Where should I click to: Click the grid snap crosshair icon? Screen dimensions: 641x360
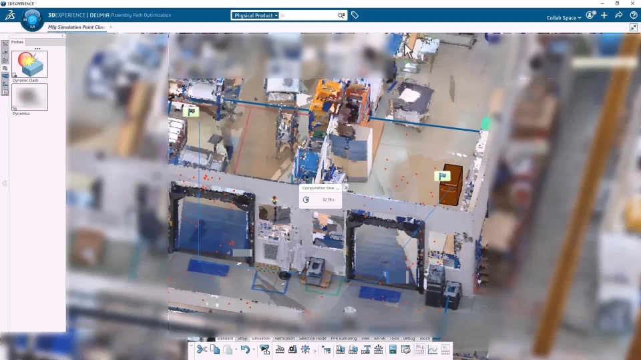pos(305,349)
